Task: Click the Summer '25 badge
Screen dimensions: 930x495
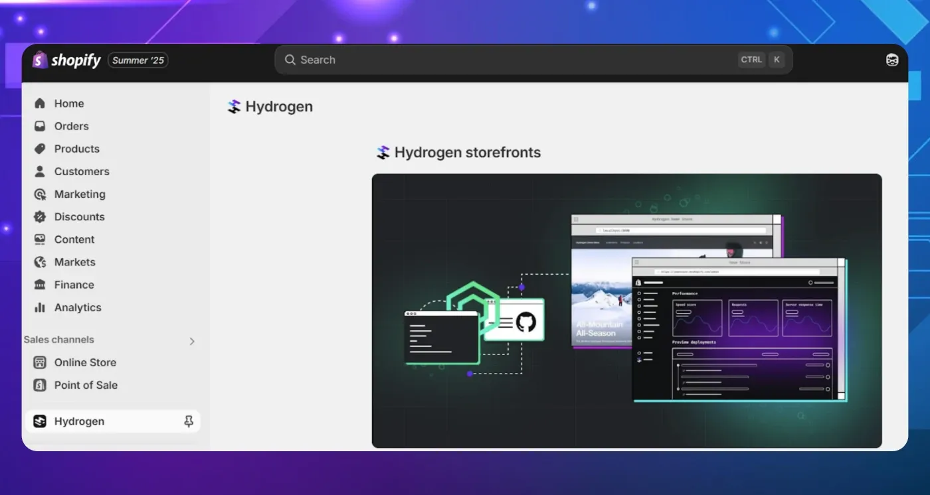Action: click(x=138, y=60)
